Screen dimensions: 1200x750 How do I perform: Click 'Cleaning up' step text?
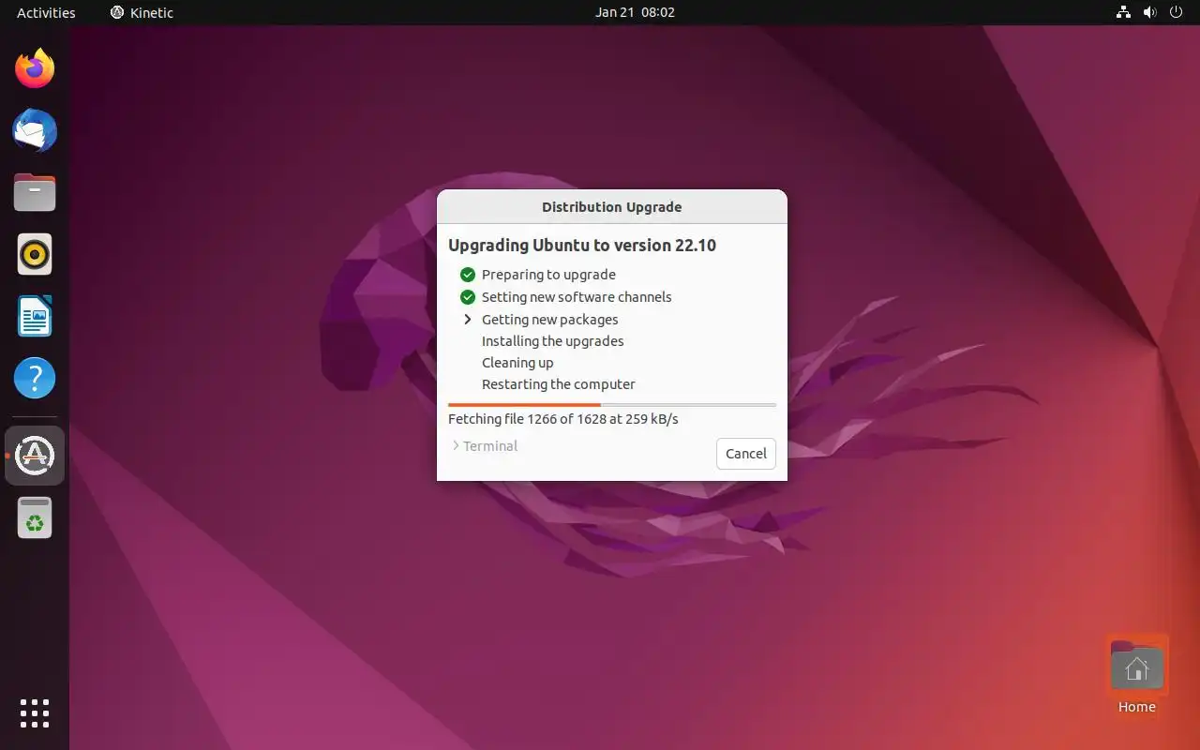pyautogui.click(x=517, y=363)
